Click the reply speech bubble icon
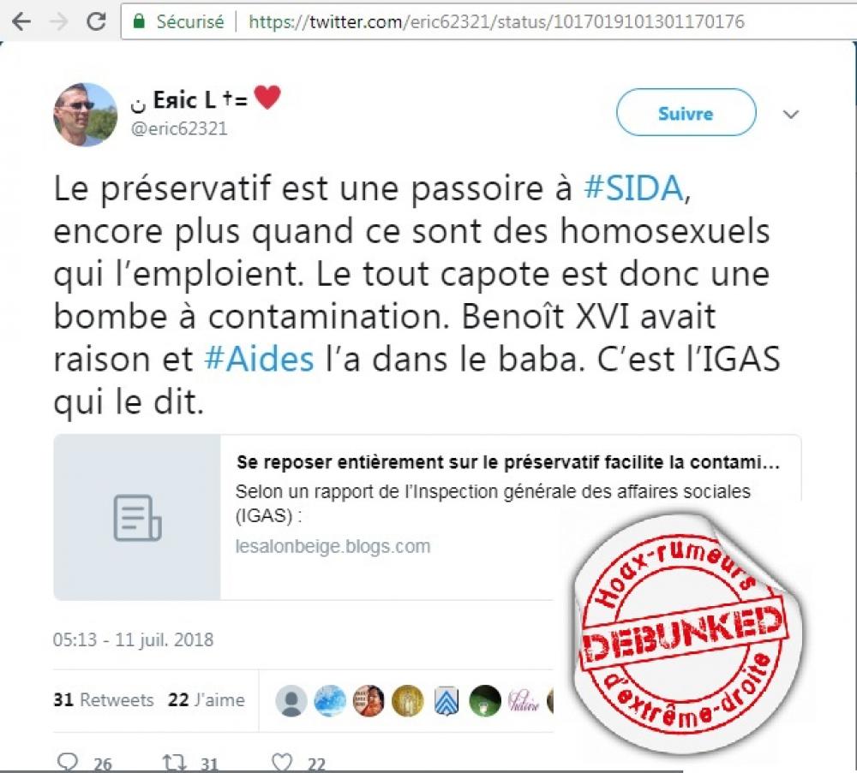Viewport: 857px width, 773px height. tap(67, 762)
